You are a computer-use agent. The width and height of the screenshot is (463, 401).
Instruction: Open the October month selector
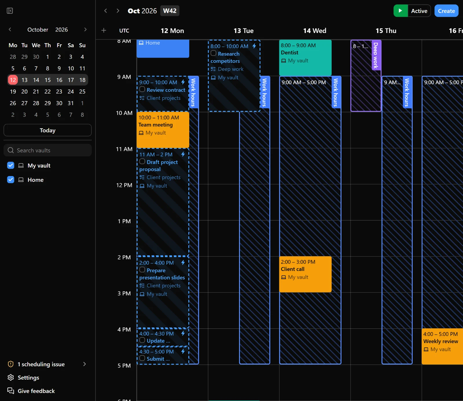[38, 30]
